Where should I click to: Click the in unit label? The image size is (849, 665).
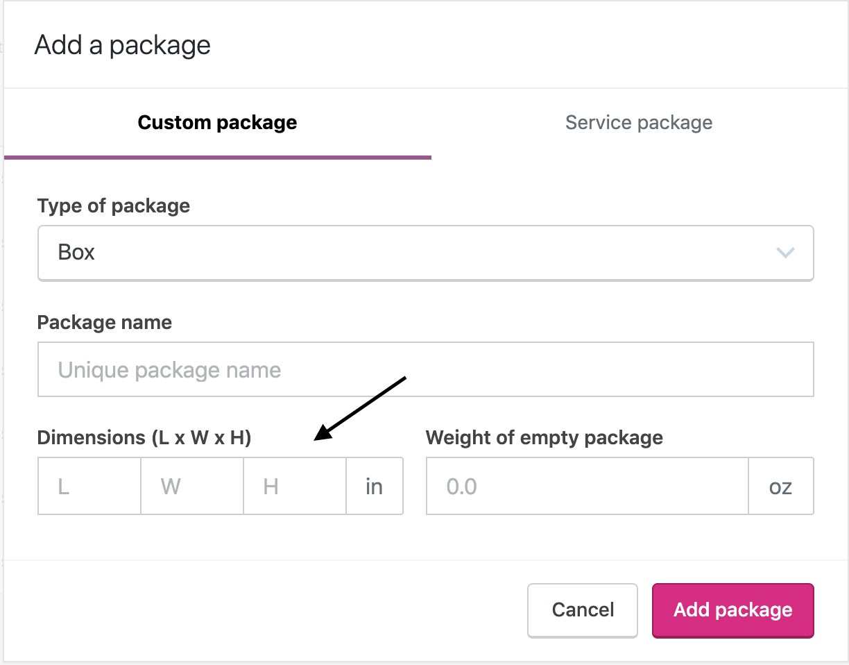[x=375, y=486]
